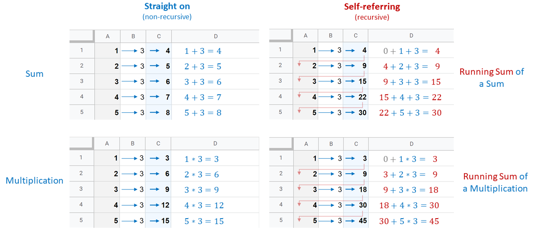Image resolution: width=536 pixels, height=232 pixels.
Task: Click the "Running Sum of a Multiplication" label
Action: (x=495, y=182)
